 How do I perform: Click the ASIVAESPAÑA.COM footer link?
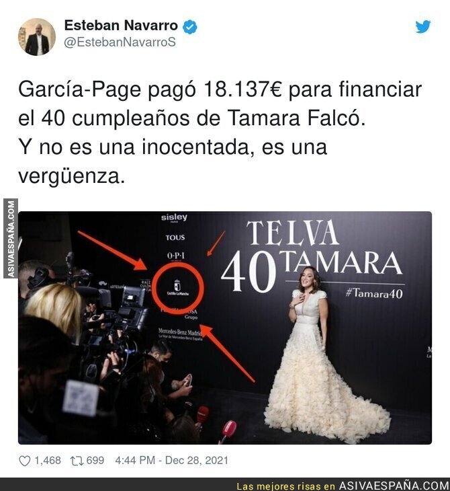[394, 486]
